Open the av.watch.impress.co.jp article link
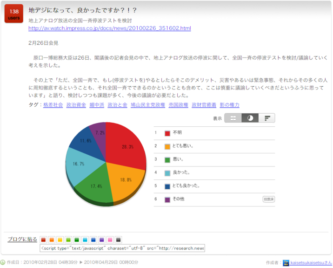The height and width of the screenshot is (268, 333). coord(110,28)
